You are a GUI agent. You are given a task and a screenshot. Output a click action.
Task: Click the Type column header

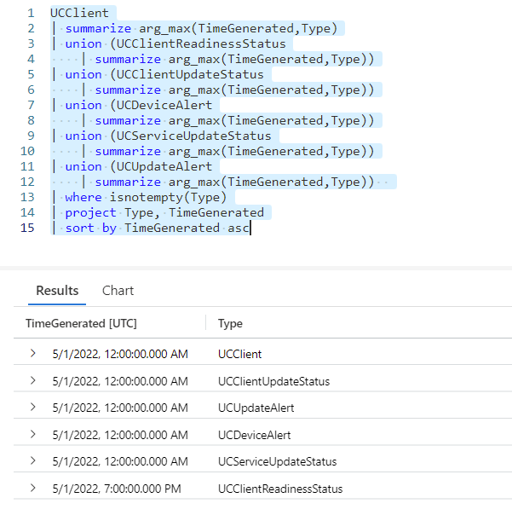(x=230, y=323)
